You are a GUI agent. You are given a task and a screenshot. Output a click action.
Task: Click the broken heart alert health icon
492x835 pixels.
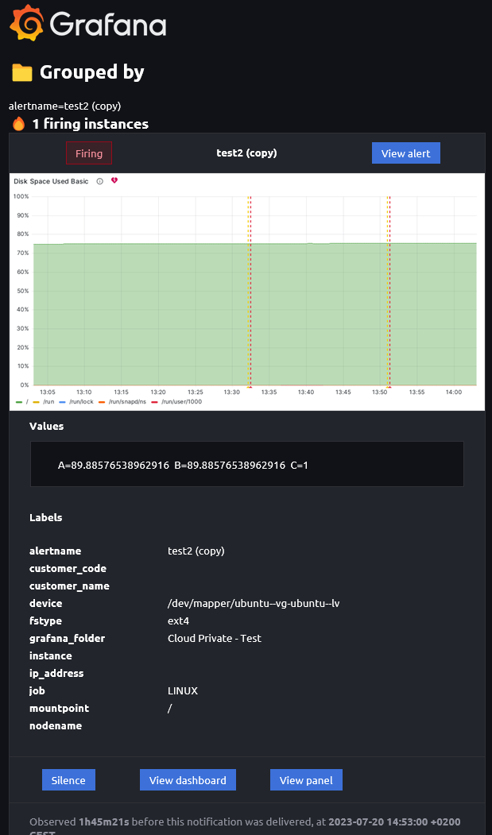tap(114, 180)
